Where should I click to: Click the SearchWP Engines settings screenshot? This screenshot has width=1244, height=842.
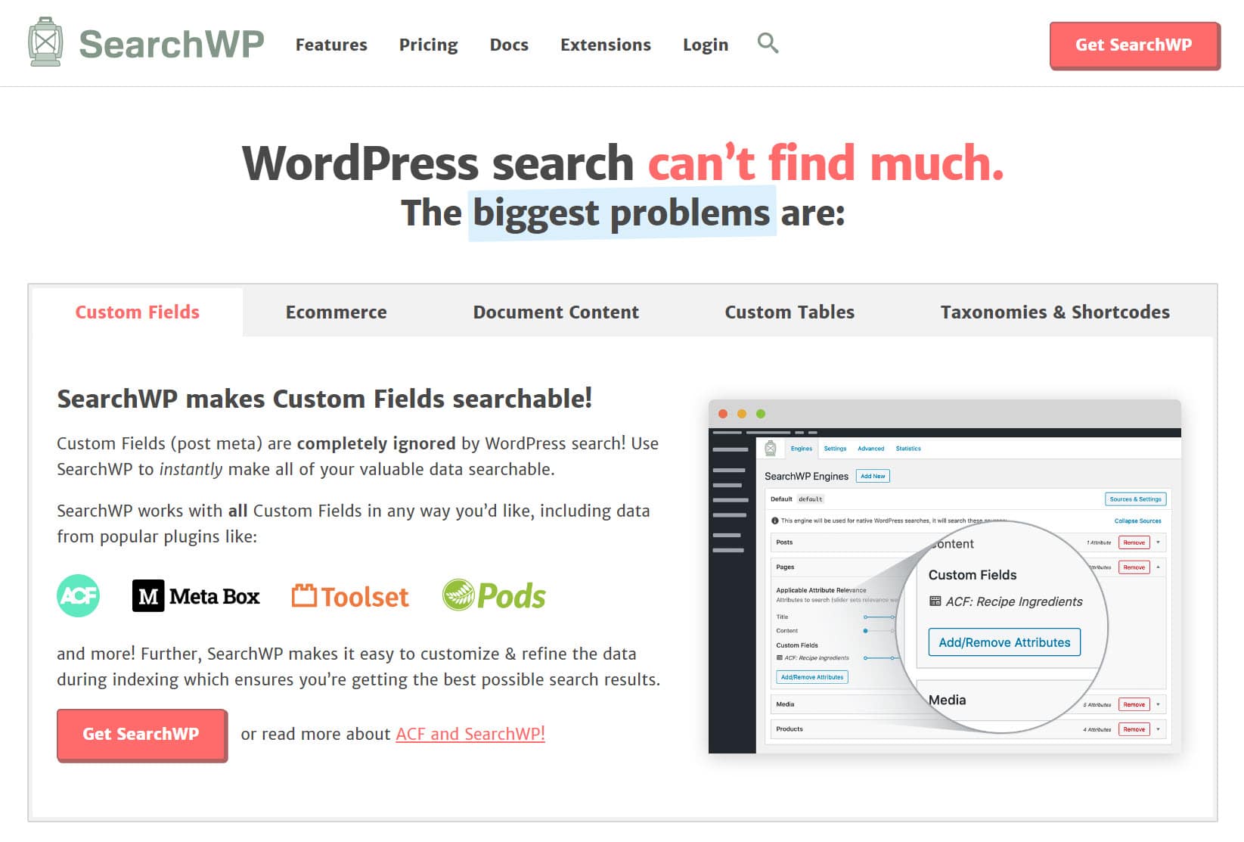(944, 576)
